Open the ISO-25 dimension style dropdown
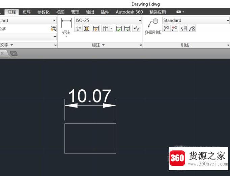Image resolution: width=230 pixels, height=176 pixels. pos(140,21)
